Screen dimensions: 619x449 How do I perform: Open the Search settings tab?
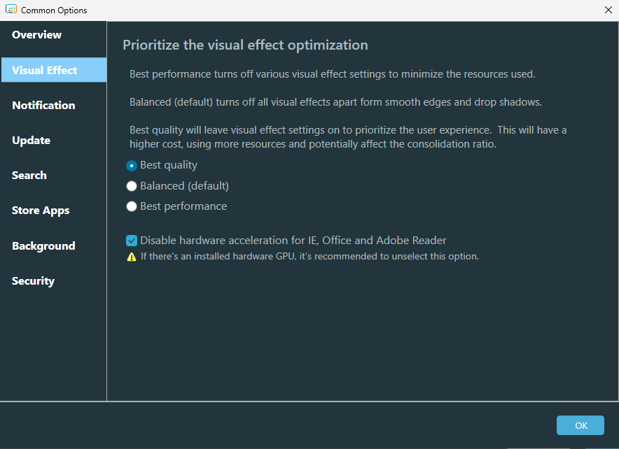pos(29,176)
